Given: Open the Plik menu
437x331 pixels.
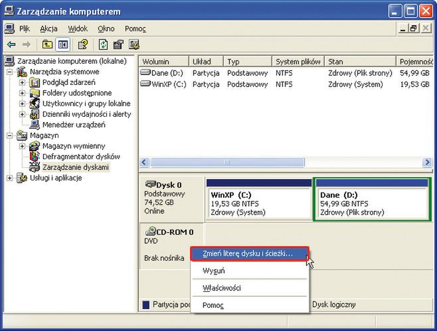Looking at the screenshot, I should [x=25, y=29].
